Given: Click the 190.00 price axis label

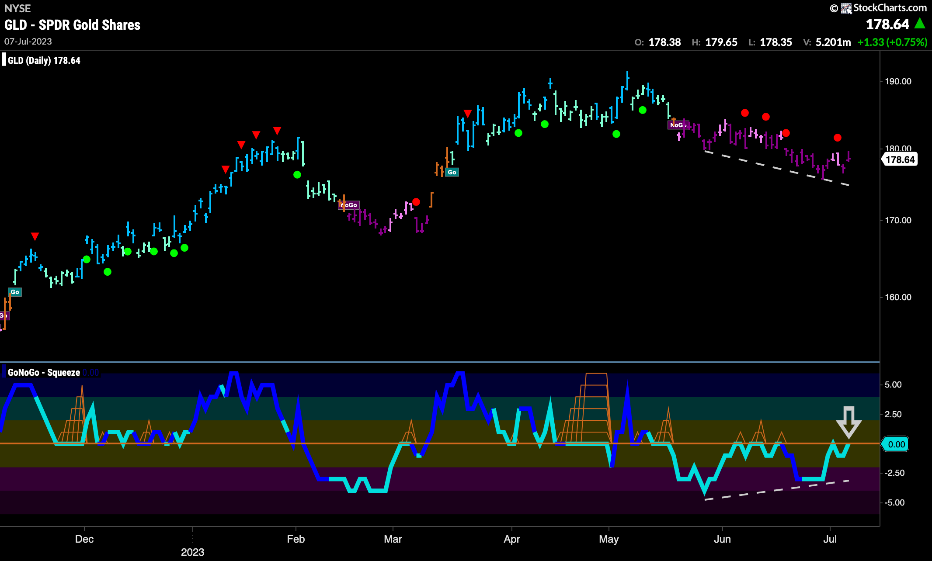Looking at the screenshot, I should tap(898, 81).
